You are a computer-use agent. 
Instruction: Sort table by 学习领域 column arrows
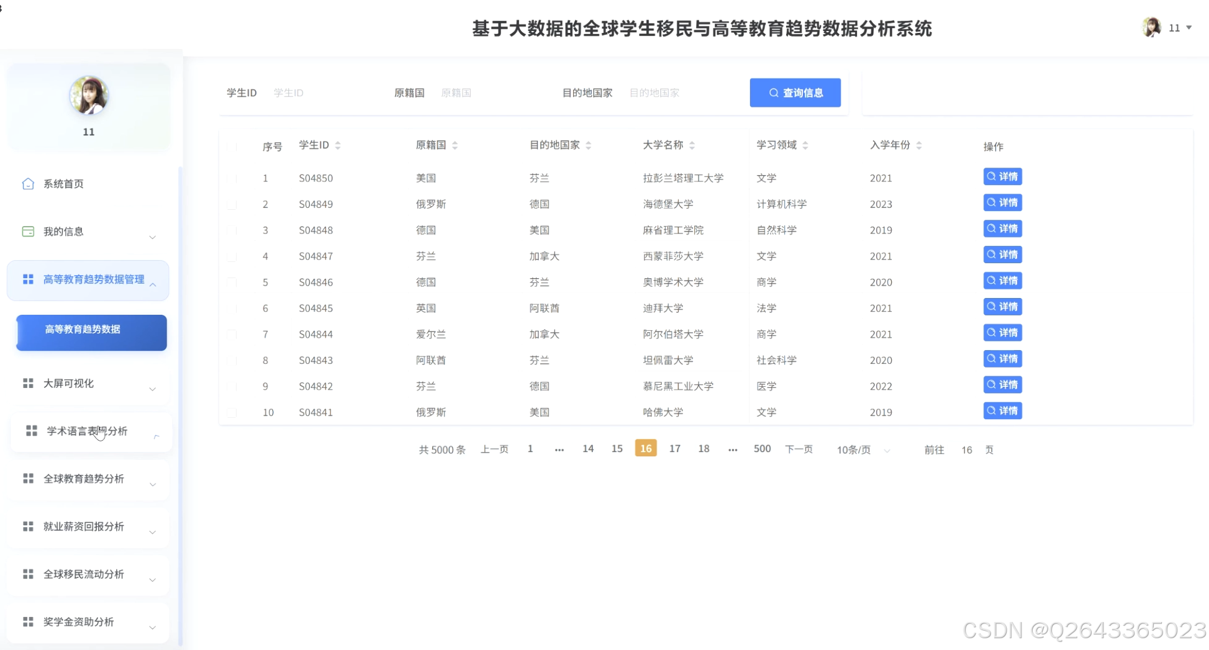pyautogui.click(x=805, y=145)
